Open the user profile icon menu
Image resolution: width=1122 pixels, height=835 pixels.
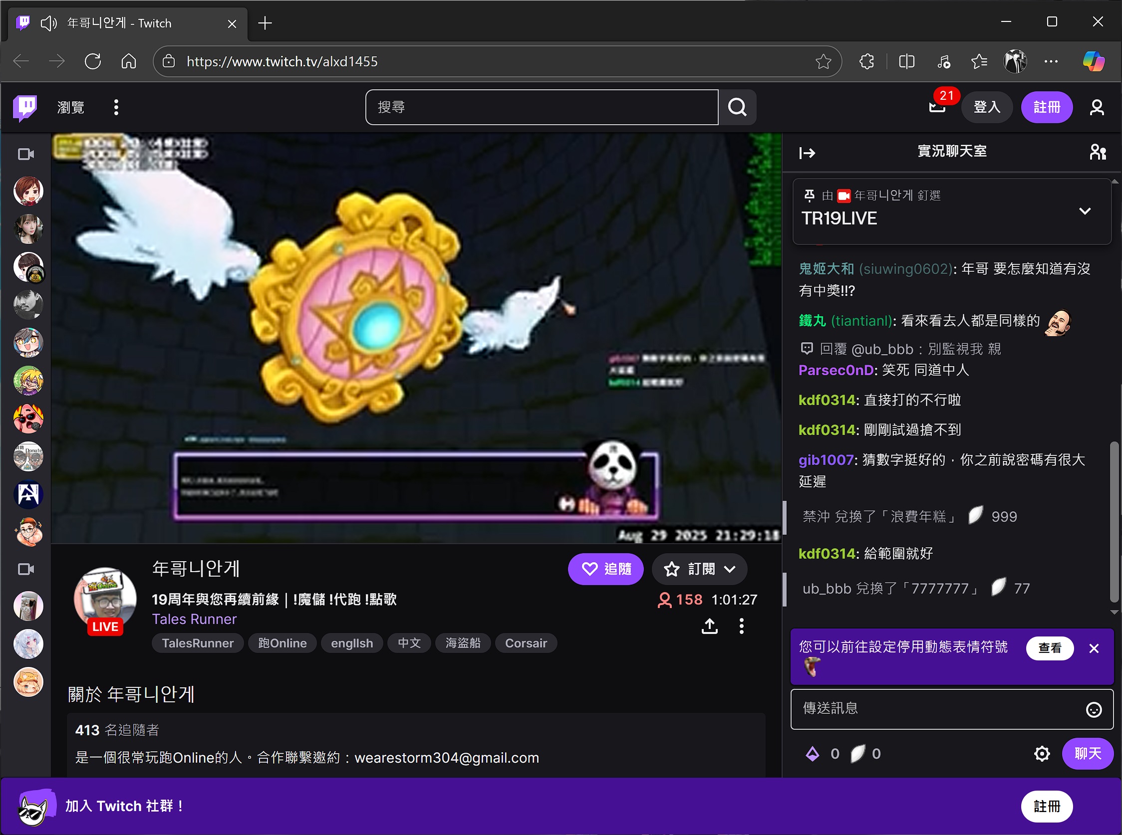(x=1096, y=107)
